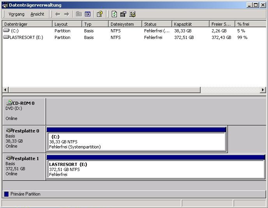Click the 372,43 GB free space cell

pyautogui.click(x=221, y=37)
